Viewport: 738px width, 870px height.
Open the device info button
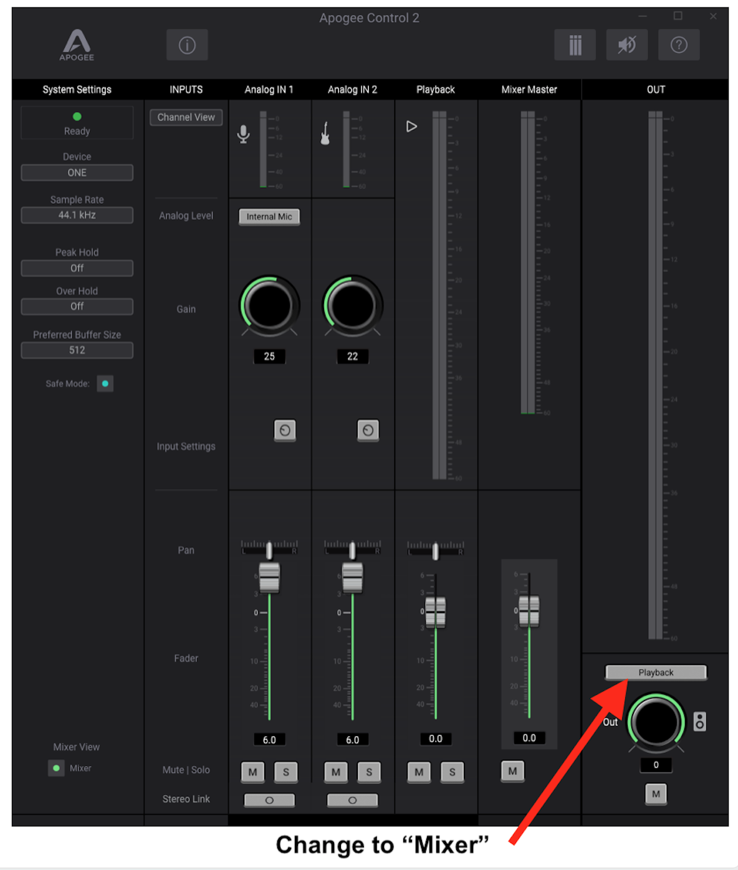[x=187, y=45]
